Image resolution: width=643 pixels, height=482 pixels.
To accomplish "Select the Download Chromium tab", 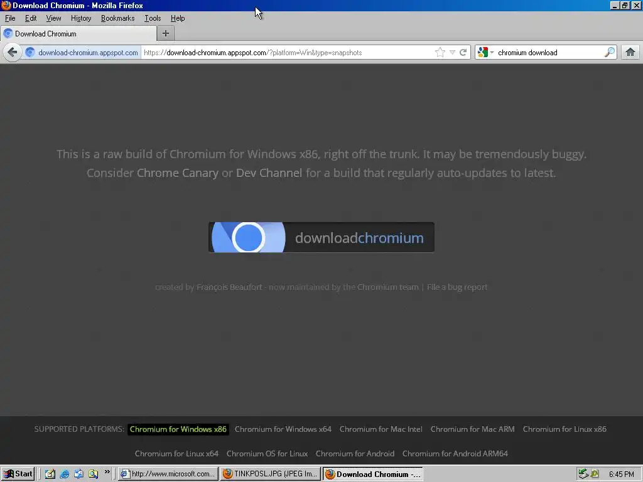I will coord(78,34).
